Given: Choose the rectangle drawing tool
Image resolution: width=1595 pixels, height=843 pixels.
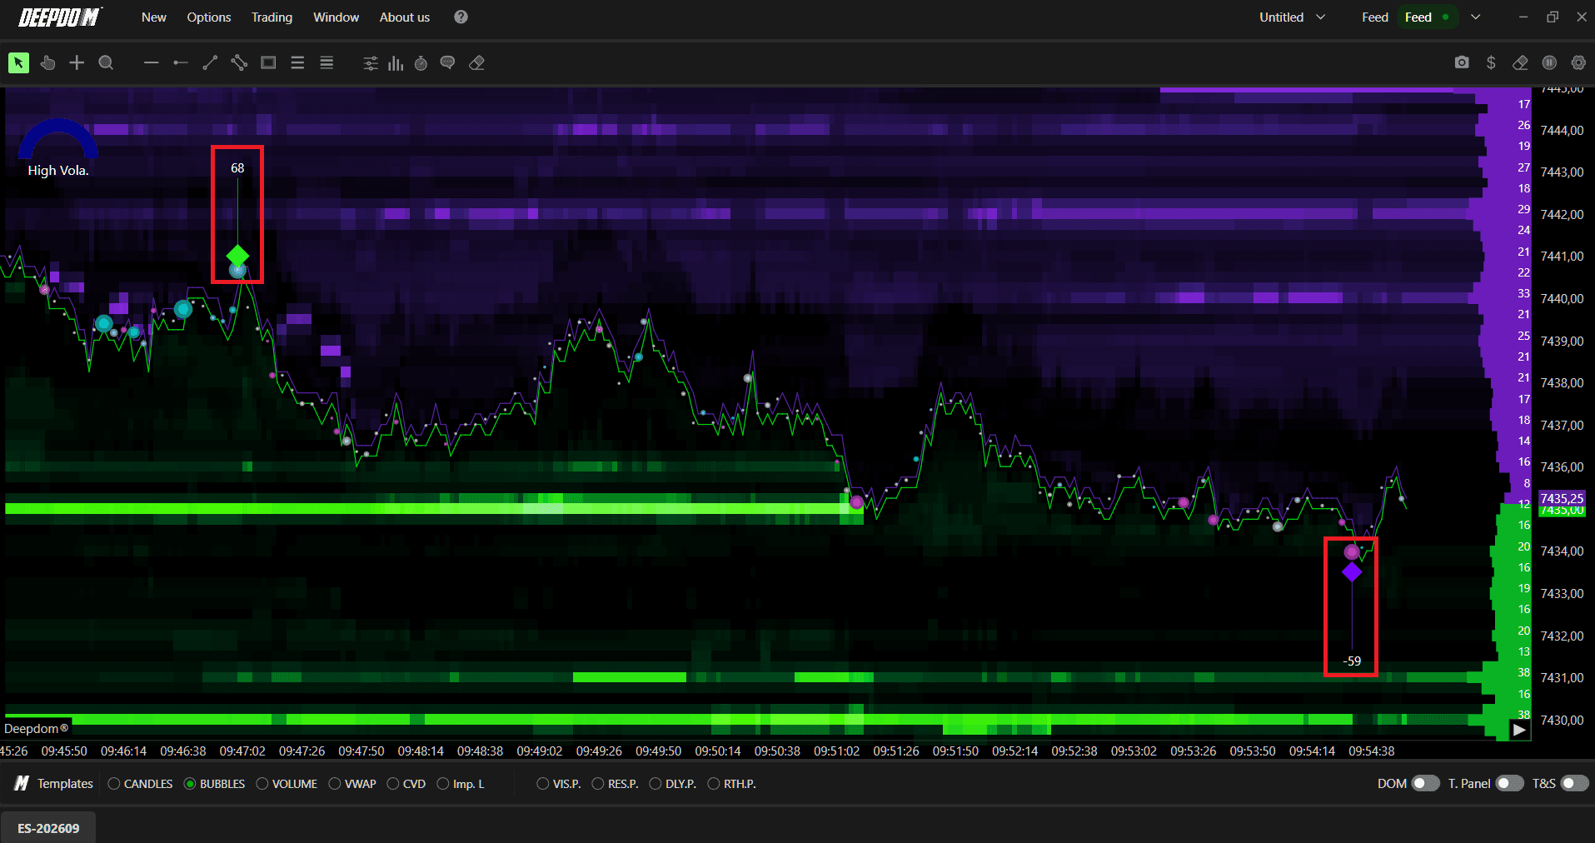Looking at the screenshot, I should click(x=268, y=62).
